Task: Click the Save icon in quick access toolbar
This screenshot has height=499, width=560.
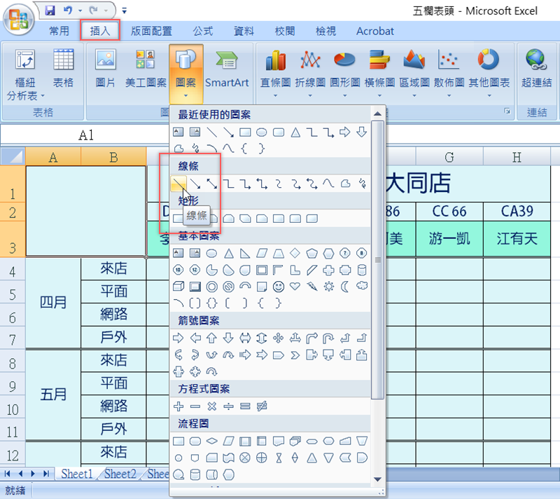Action: (50, 11)
